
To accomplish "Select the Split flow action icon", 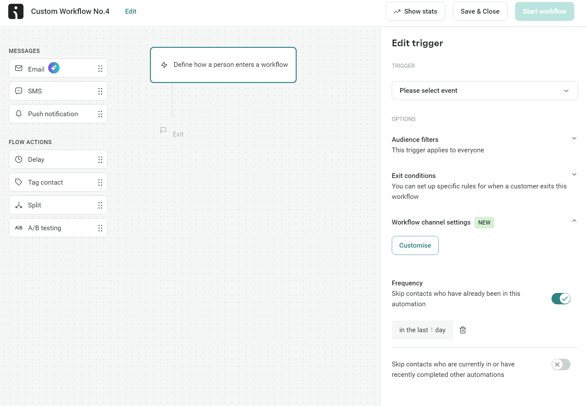I will pos(18,205).
